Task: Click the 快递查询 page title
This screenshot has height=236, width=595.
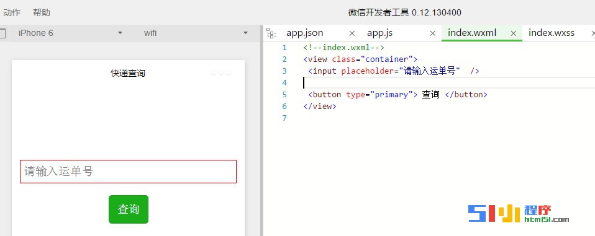Action: 128,73
